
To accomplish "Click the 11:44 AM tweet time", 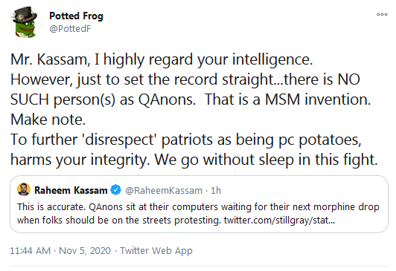I will (31, 251).
